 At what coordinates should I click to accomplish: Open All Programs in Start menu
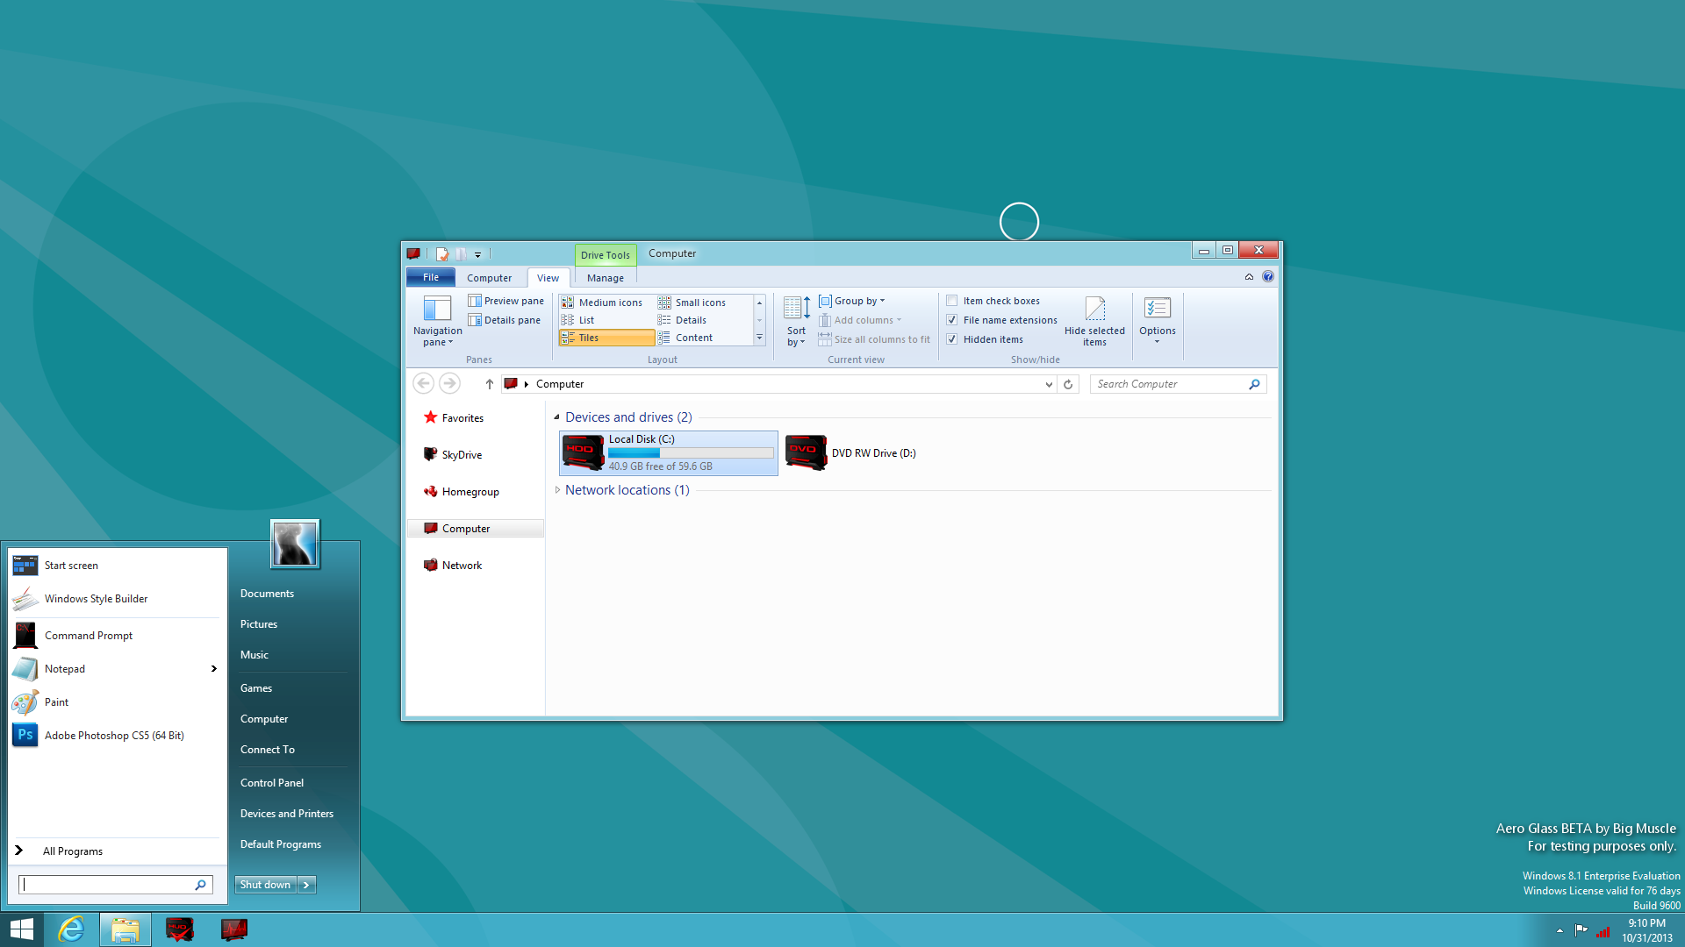pos(72,851)
